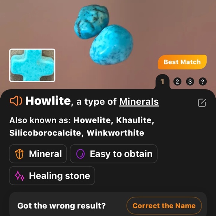Image resolution: width=216 pixels, height=216 pixels.
Task: Open the cross-shaped stone photo thumbnail
Action: point(32,65)
